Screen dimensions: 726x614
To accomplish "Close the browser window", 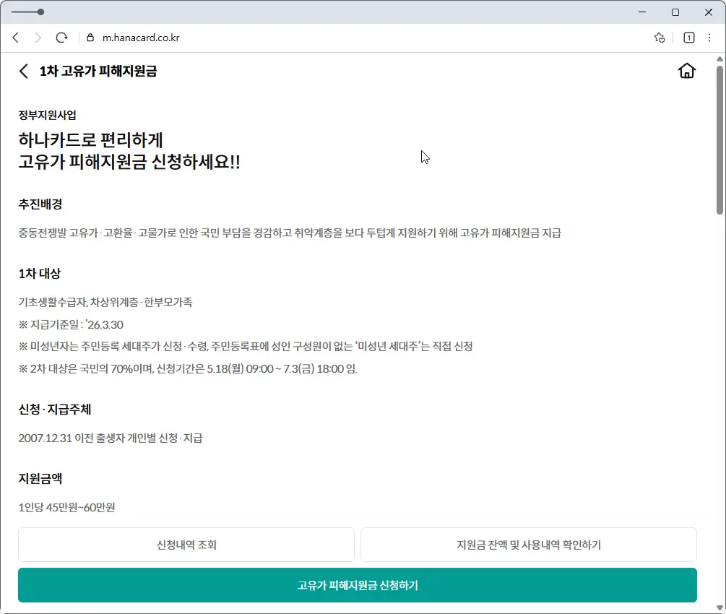I will coord(709,12).
